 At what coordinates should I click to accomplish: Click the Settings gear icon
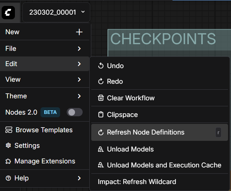coord(8,145)
